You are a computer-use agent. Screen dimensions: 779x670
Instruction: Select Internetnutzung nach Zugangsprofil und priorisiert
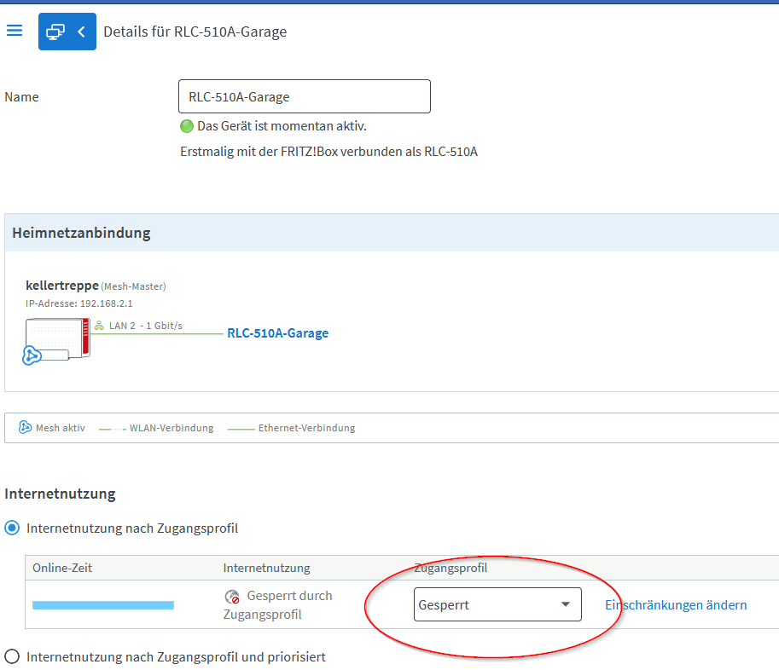pos(12,656)
